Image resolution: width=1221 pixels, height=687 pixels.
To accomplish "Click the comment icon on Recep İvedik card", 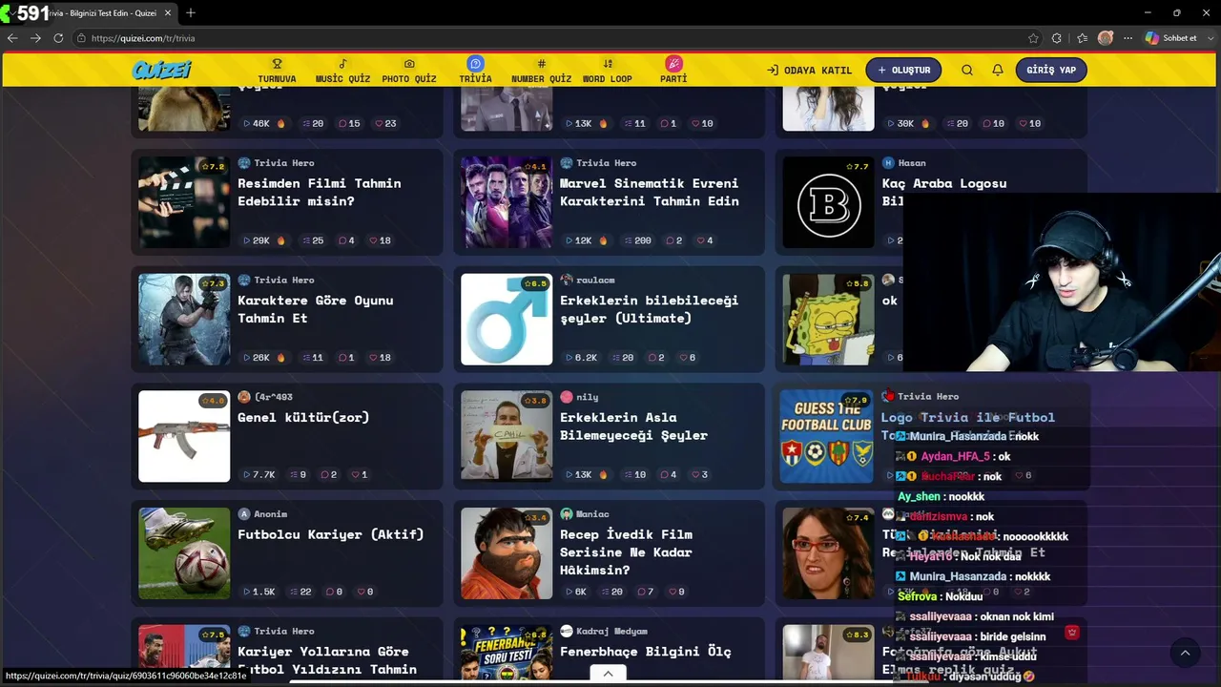I will click(x=641, y=592).
